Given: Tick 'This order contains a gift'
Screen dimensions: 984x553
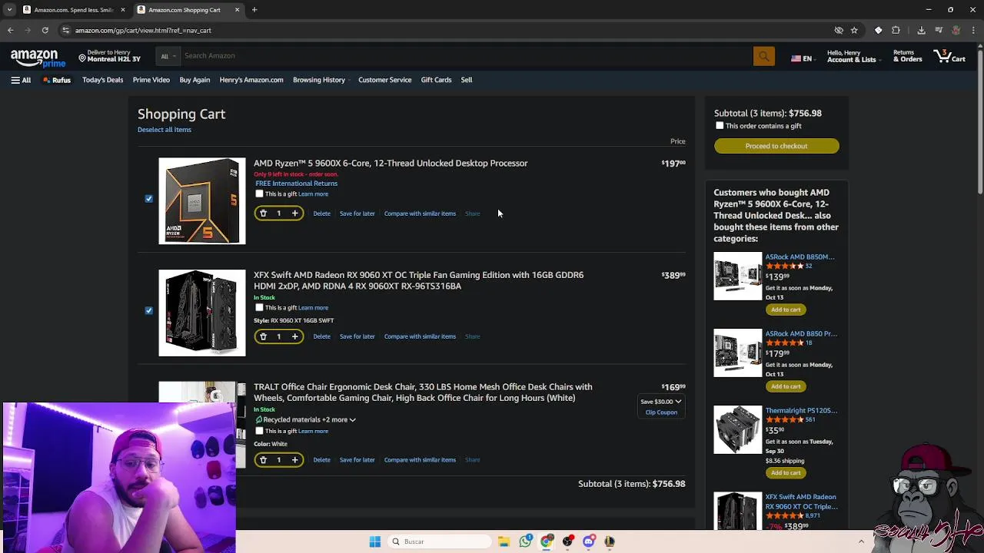Looking at the screenshot, I should tap(720, 126).
